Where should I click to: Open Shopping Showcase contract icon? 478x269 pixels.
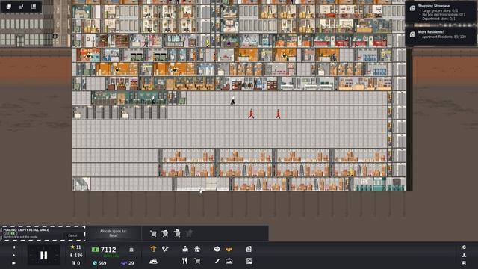coord(412,8)
